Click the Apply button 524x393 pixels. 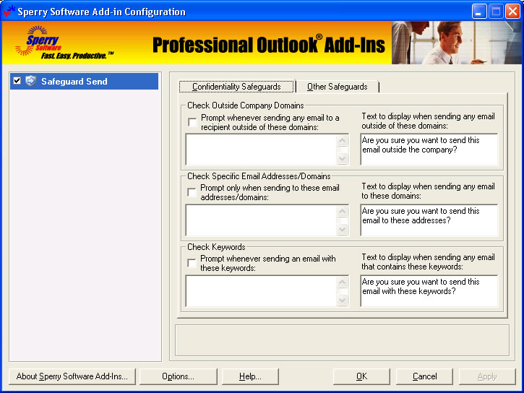(487, 376)
